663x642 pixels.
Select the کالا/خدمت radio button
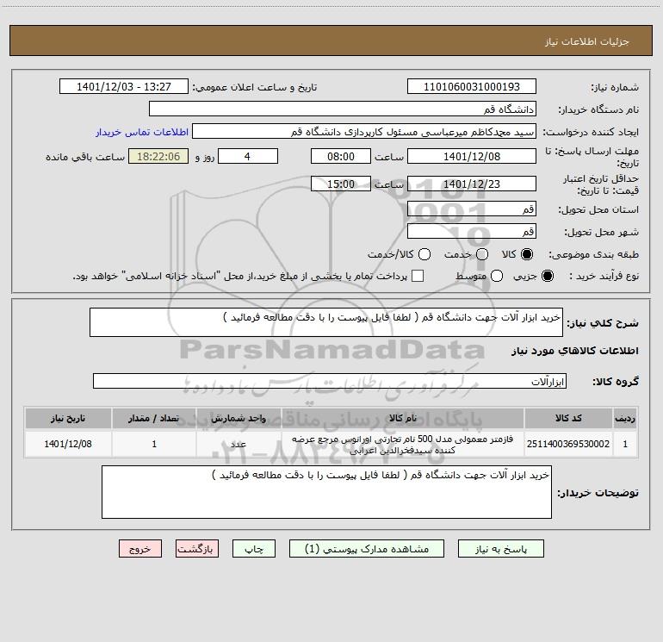tap(424, 254)
